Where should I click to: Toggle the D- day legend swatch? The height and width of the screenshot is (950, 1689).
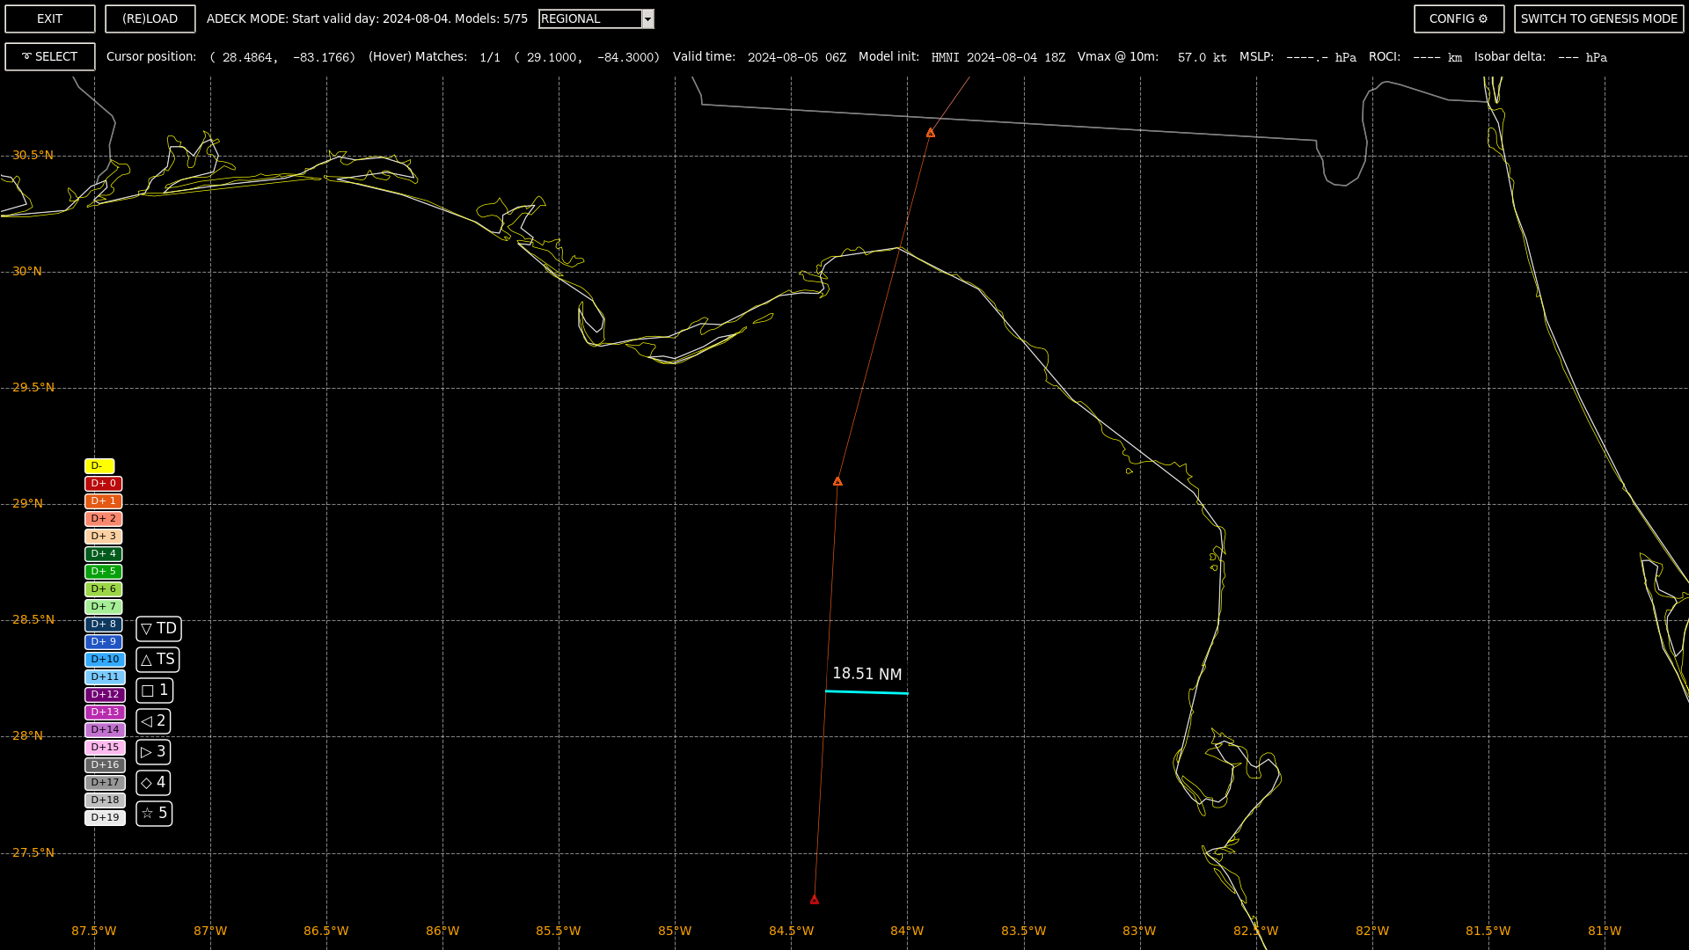point(99,466)
